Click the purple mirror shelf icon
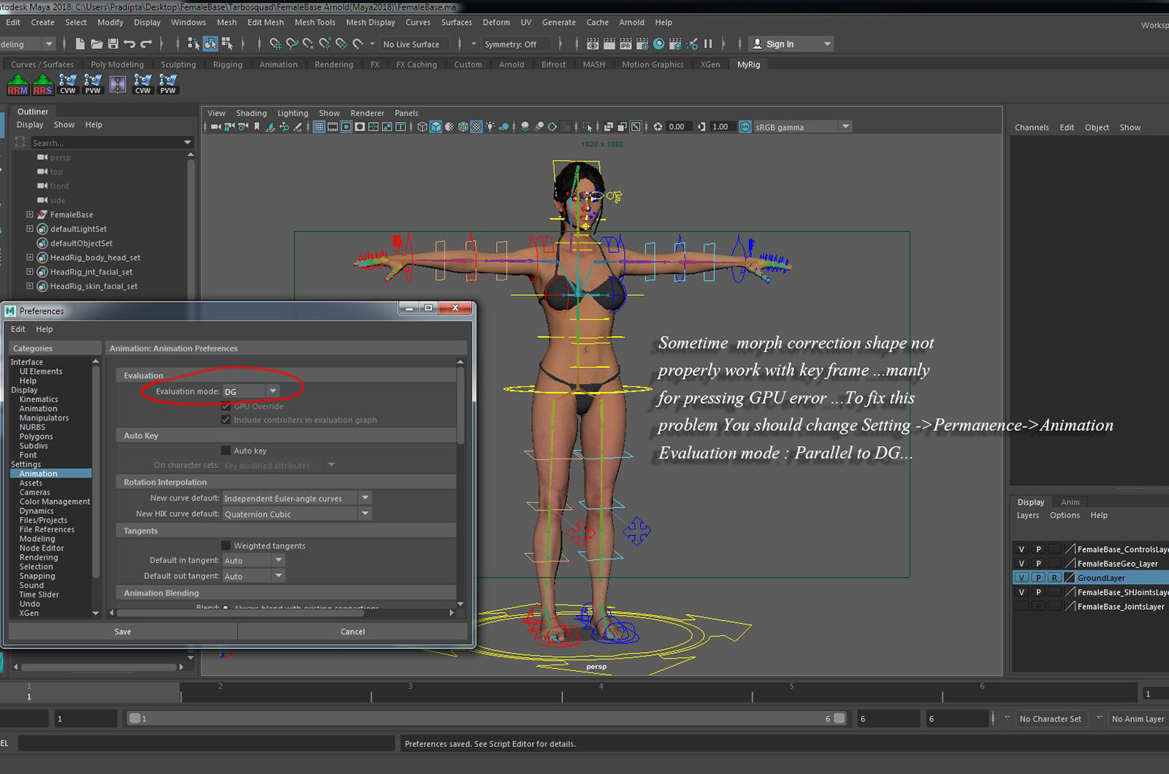Screen dimensions: 1169x774 pos(118,85)
